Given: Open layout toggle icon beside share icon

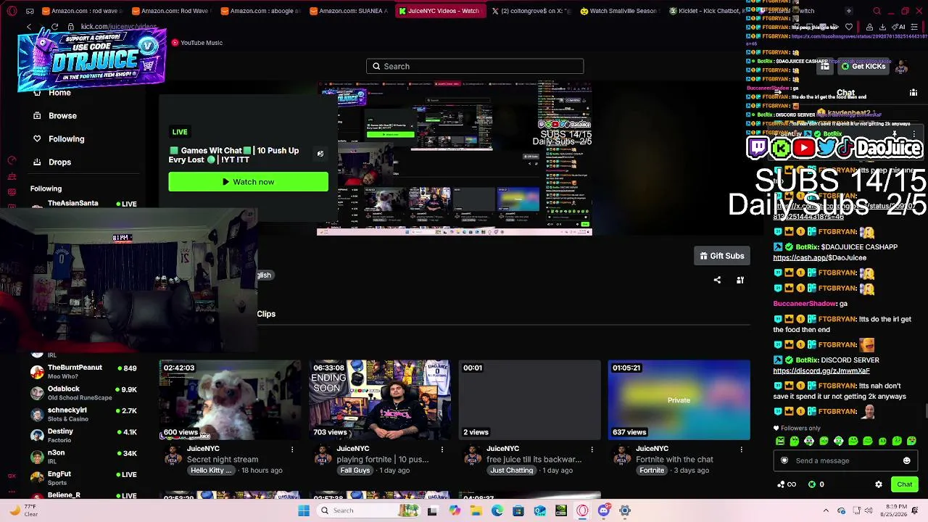Looking at the screenshot, I should point(740,280).
